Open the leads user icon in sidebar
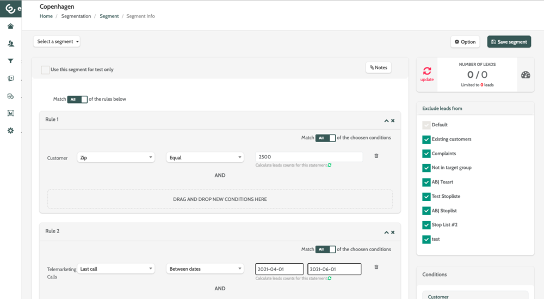The width and height of the screenshot is (544, 299). 10,44
